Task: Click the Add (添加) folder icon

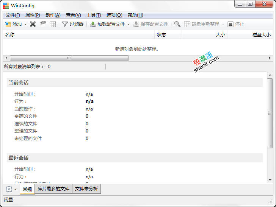Action: tap(8, 24)
